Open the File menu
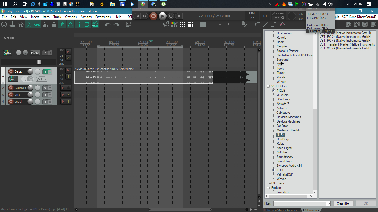The image size is (378, 212). coord(4,17)
